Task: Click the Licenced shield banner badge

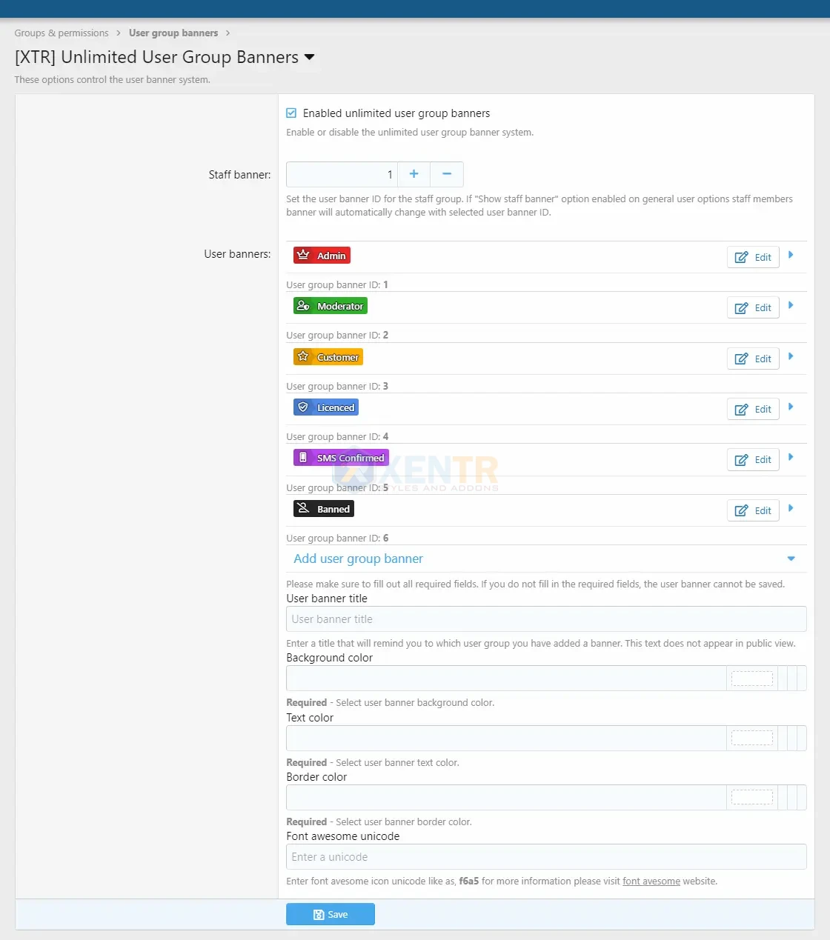Action: coord(325,407)
